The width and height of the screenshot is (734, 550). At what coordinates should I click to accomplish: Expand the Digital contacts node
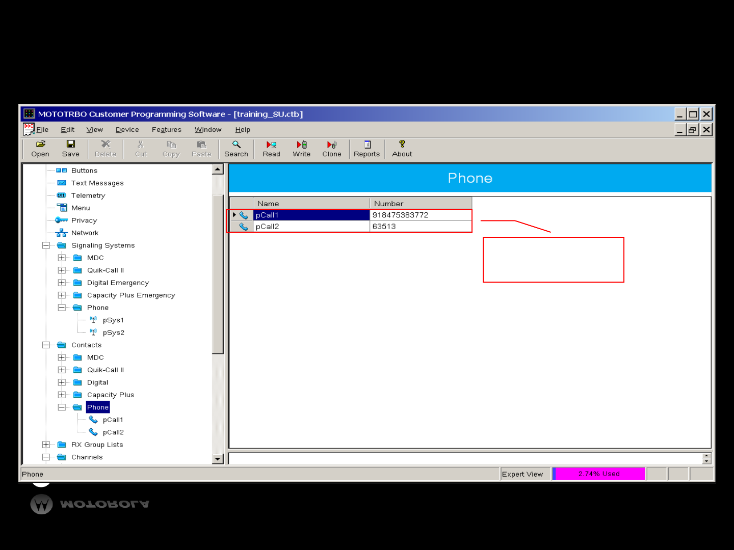click(62, 382)
